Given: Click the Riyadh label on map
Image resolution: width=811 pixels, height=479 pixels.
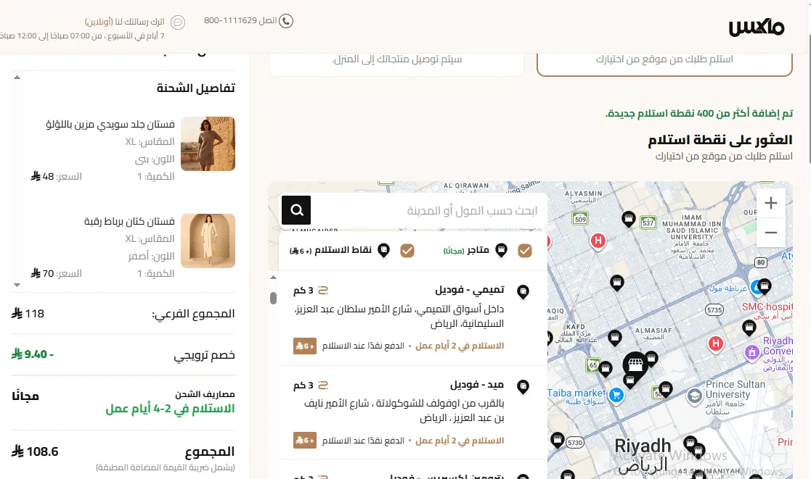Looking at the screenshot, I should pos(643,446).
